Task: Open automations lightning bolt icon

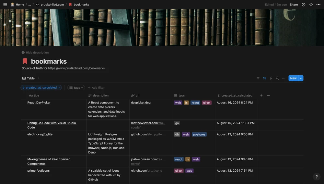Action: (271, 78)
